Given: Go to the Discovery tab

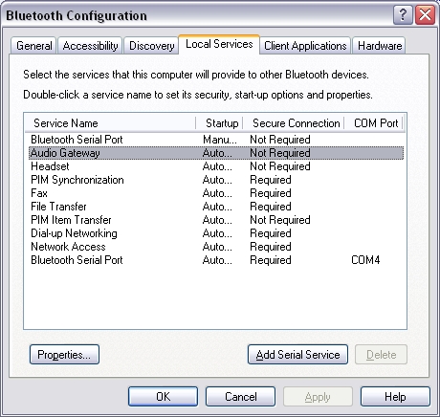Looking at the screenshot, I should (151, 46).
